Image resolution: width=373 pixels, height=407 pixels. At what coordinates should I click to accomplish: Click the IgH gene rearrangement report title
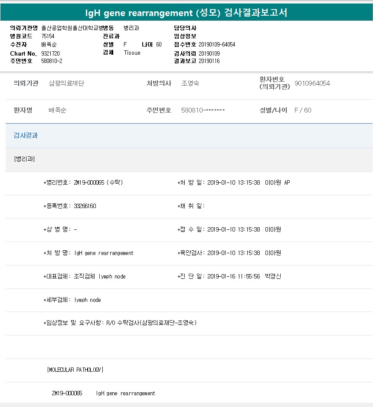click(186, 13)
